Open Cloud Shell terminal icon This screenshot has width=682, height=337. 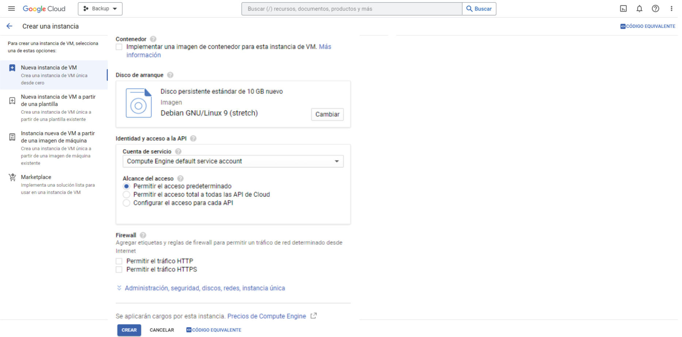pyautogui.click(x=623, y=9)
